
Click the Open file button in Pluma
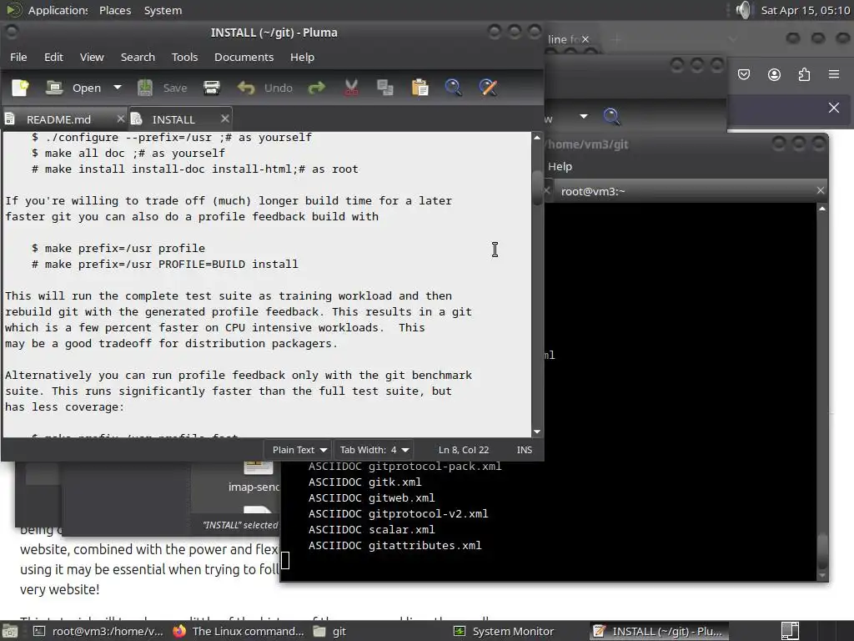pos(74,88)
